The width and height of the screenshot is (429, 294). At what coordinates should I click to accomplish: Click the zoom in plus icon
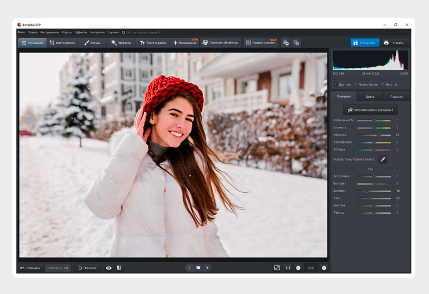click(x=324, y=268)
